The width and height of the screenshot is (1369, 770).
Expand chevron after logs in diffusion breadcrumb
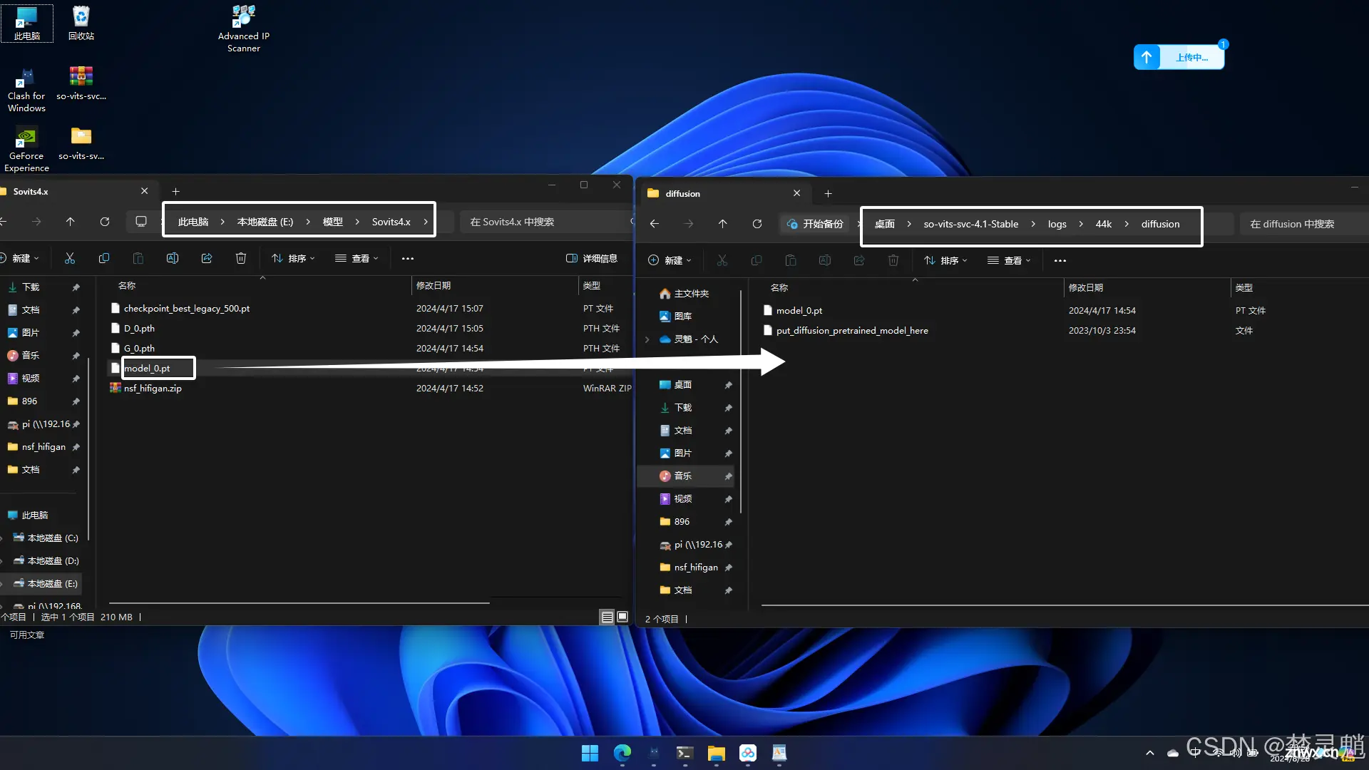point(1081,224)
